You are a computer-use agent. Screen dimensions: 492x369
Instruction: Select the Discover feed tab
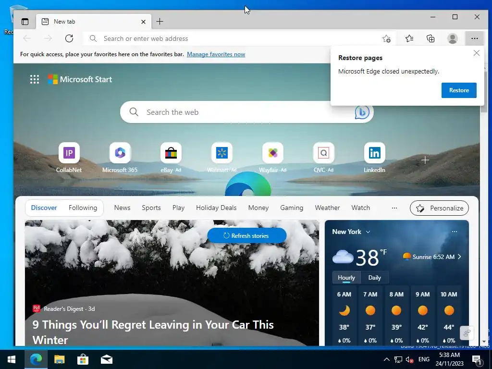point(44,208)
